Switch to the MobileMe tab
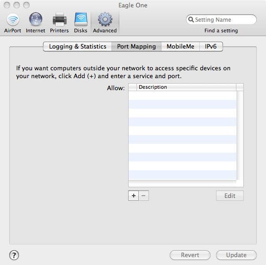The image size is (266, 265). point(180,46)
